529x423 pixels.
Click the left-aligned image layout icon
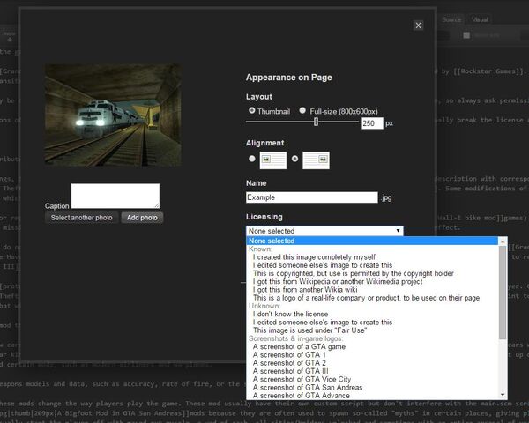273,160
